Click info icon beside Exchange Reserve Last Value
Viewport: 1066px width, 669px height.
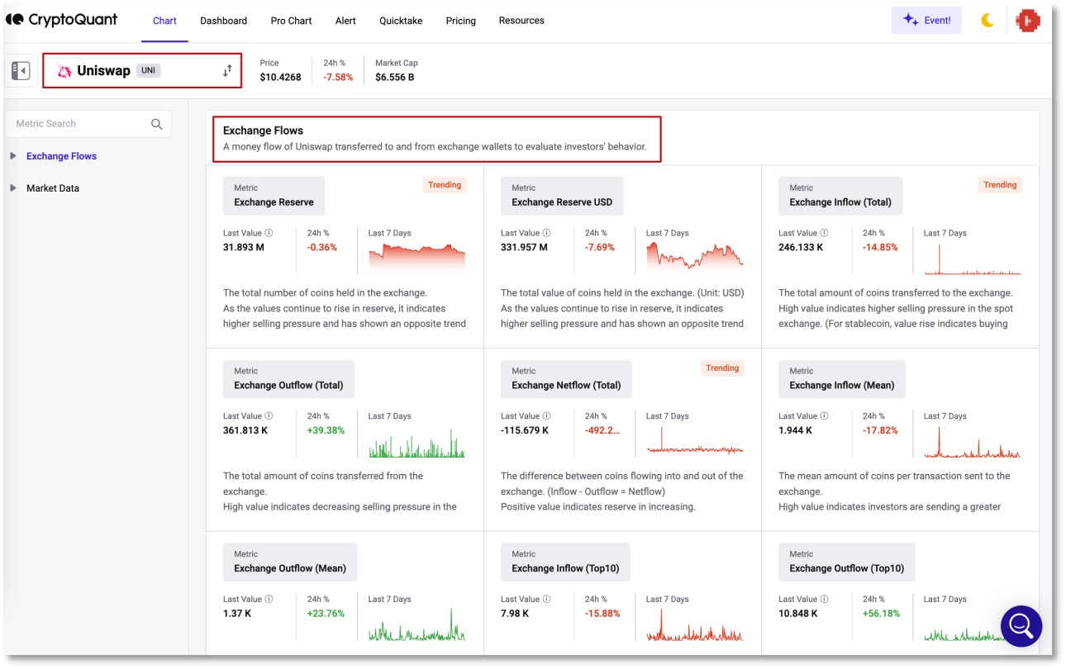(x=269, y=233)
